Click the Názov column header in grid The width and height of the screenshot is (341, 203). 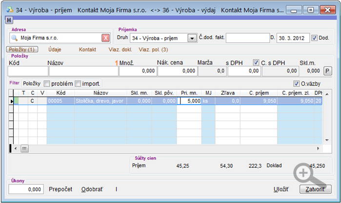(100, 93)
